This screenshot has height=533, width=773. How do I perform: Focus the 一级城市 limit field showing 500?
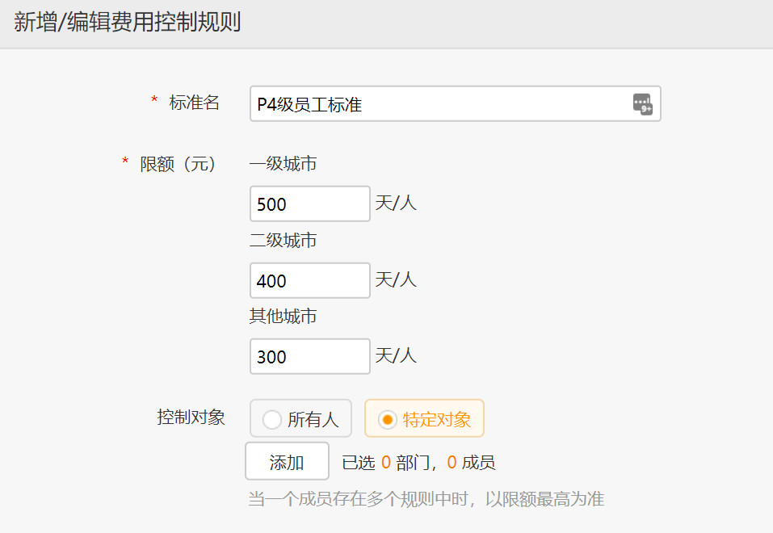[309, 204]
